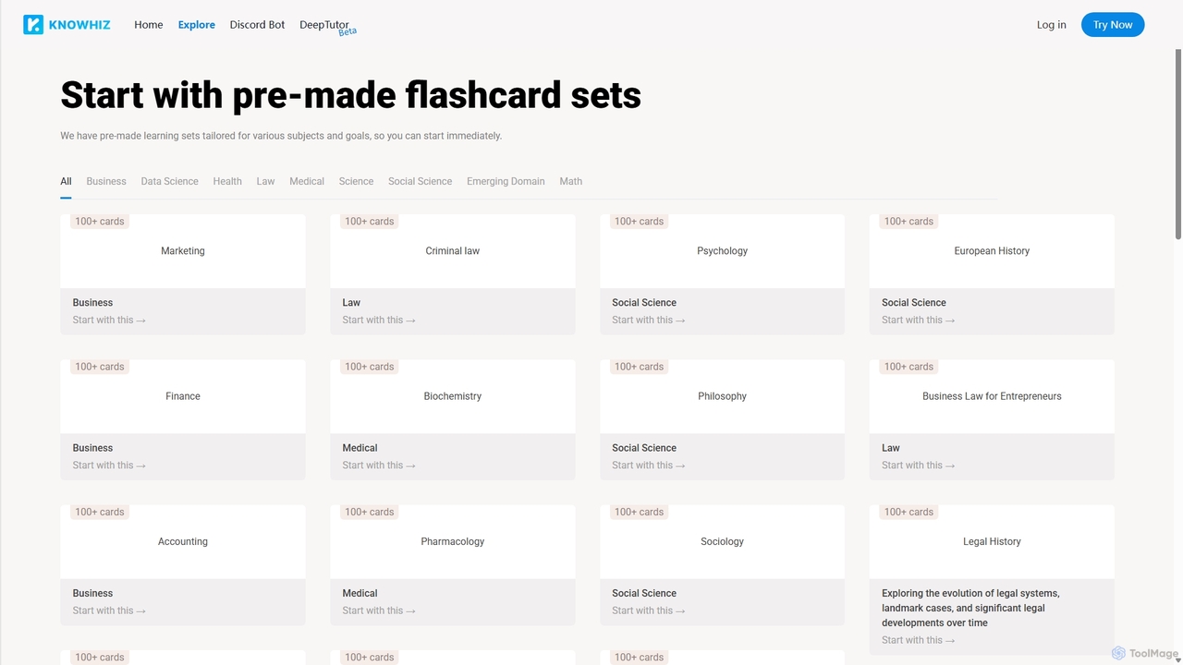Click the Log in link
The height and width of the screenshot is (665, 1183).
1052,25
